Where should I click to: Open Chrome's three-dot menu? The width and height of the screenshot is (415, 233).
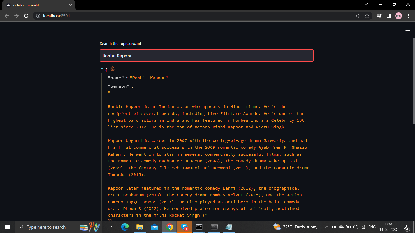pos(408,16)
